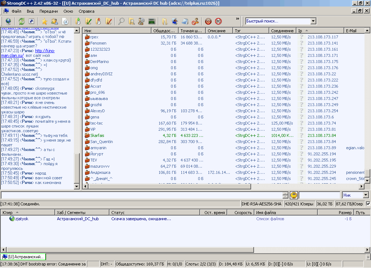Open Search Spy icon
The image size is (371, 268).
[142, 21]
